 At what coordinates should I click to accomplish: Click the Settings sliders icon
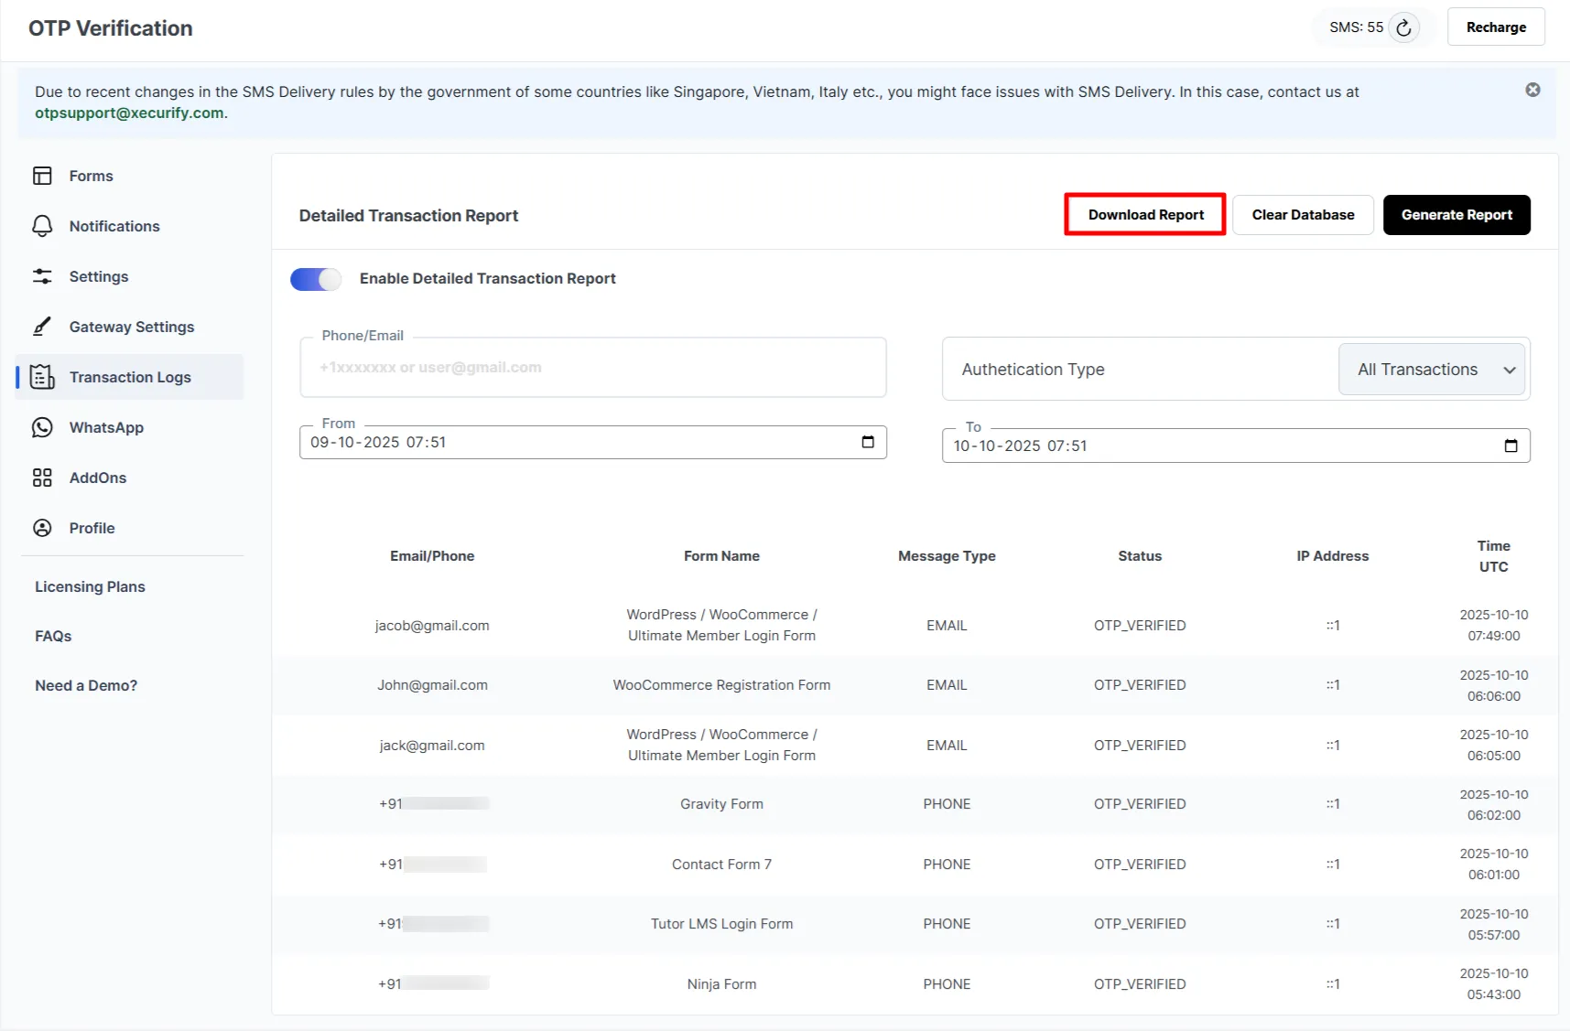pyautogui.click(x=43, y=276)
